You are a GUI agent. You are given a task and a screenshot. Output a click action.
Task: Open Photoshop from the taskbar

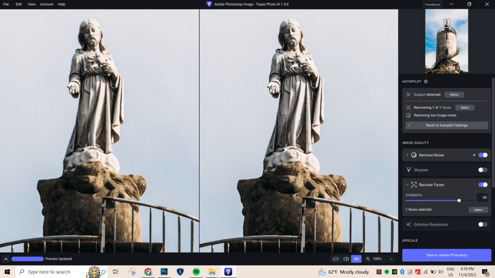point(164,272)
